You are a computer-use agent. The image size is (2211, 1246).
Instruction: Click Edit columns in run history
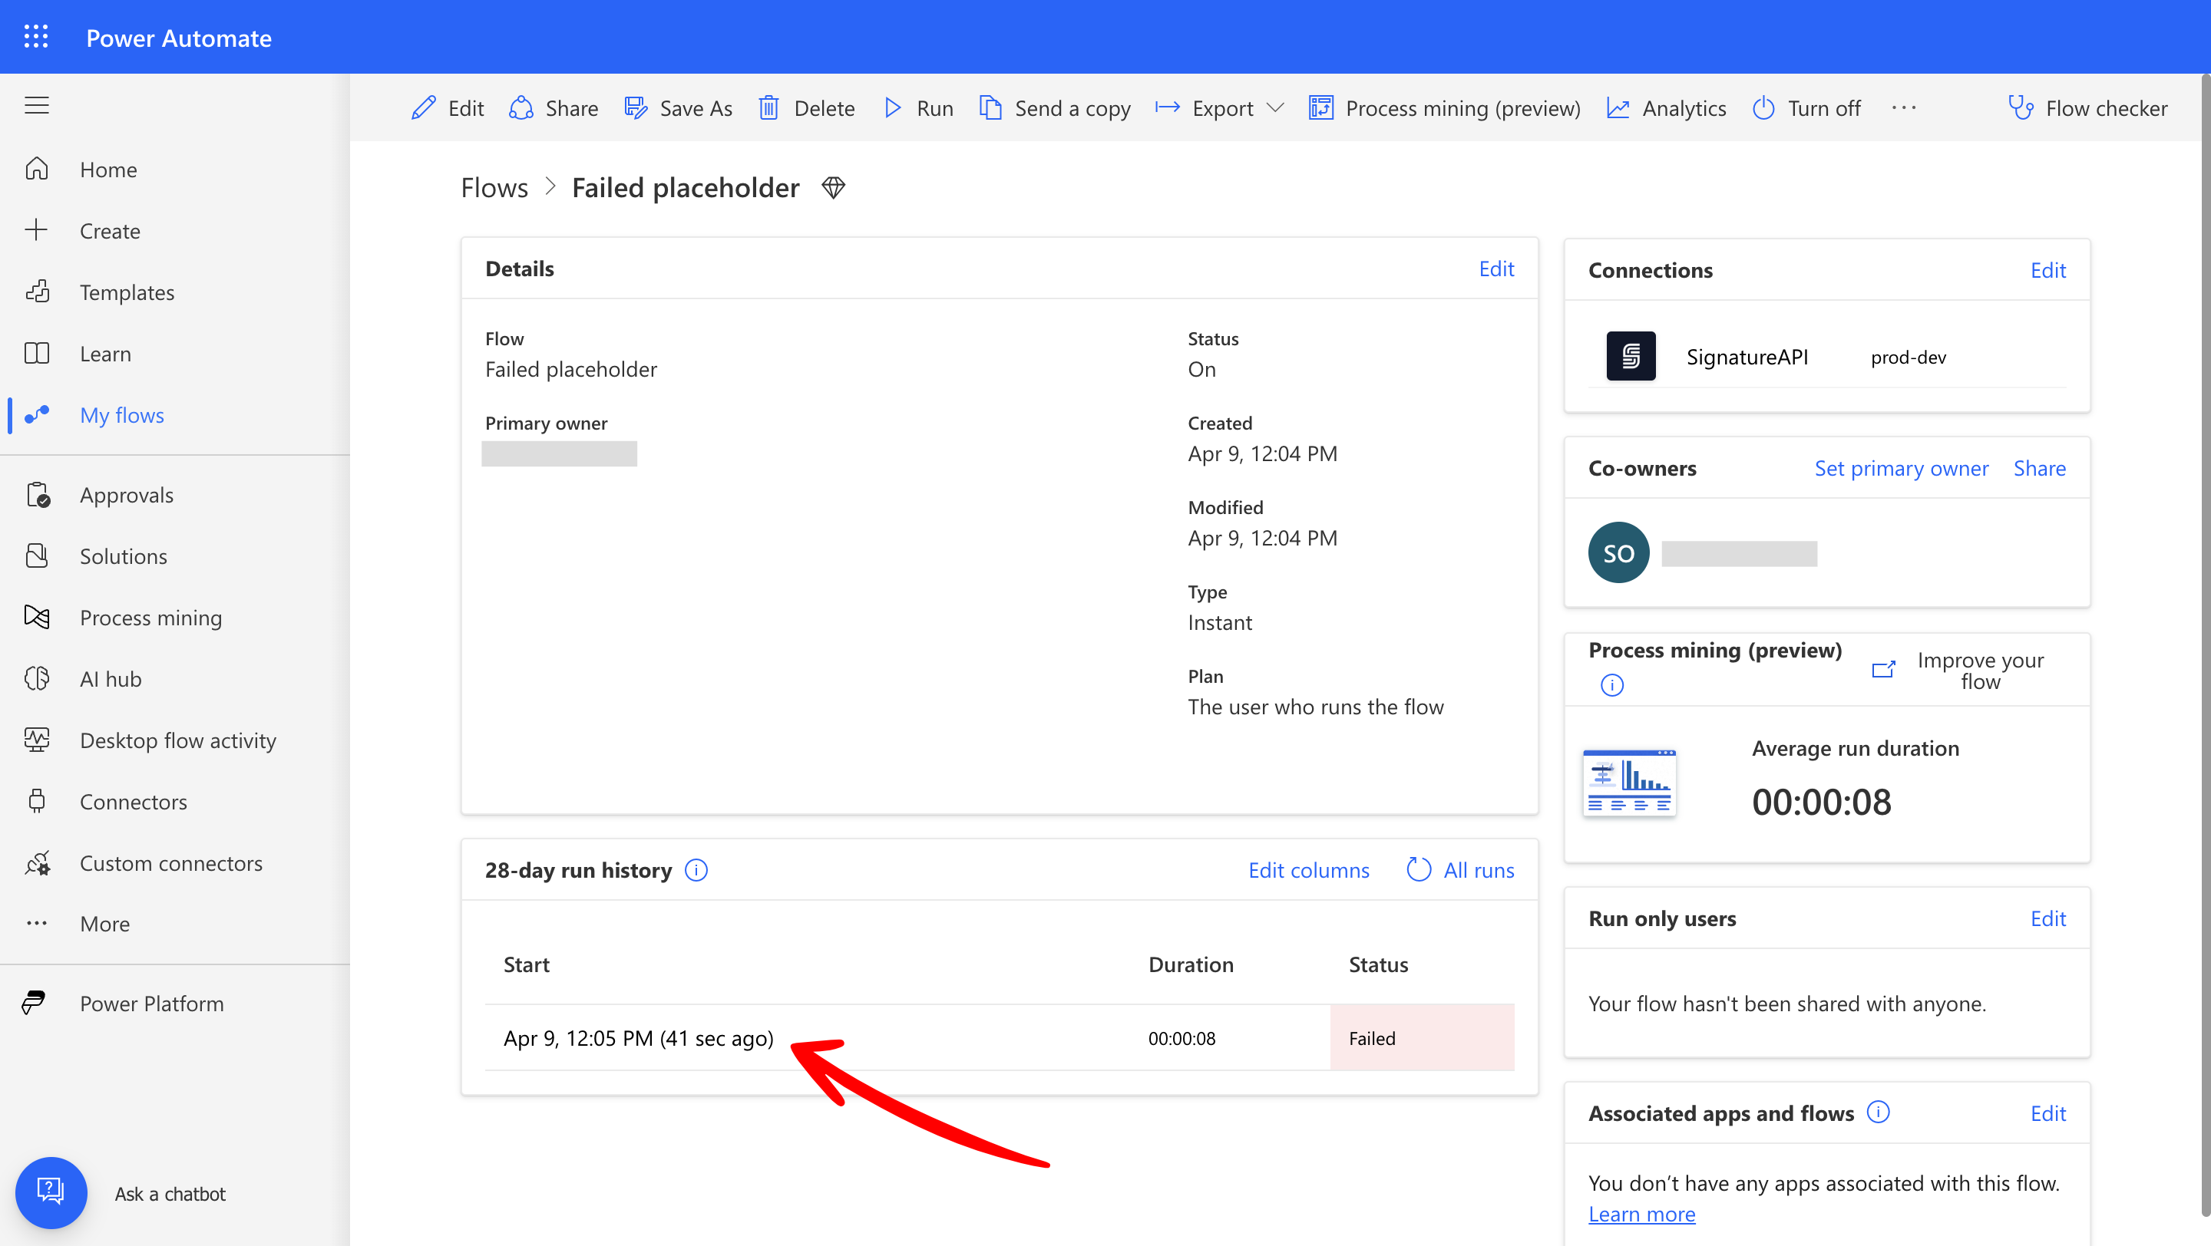(1308, 869)
